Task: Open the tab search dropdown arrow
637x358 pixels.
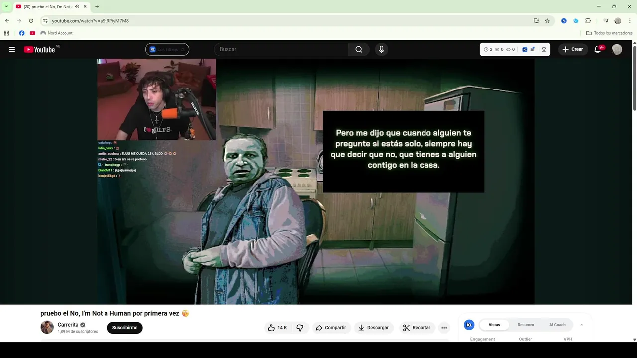Action: pos(6,6)
